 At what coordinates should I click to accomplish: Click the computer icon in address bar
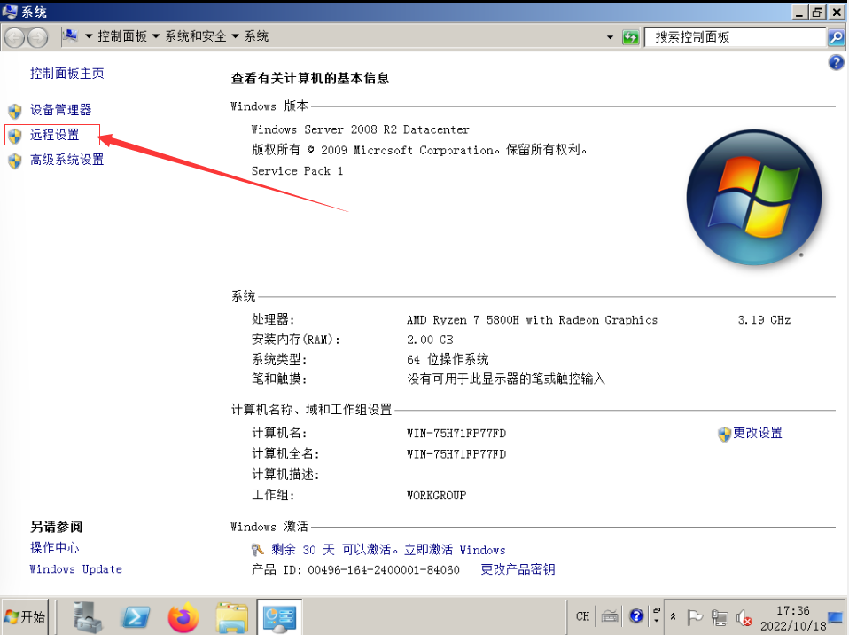tap(70, 35)
